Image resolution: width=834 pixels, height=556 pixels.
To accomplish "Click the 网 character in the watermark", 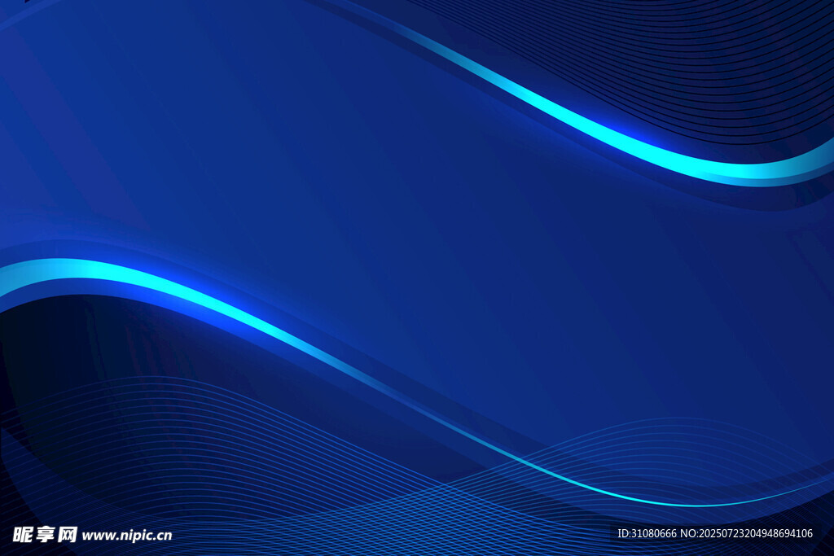I will [x=68, y=534].
